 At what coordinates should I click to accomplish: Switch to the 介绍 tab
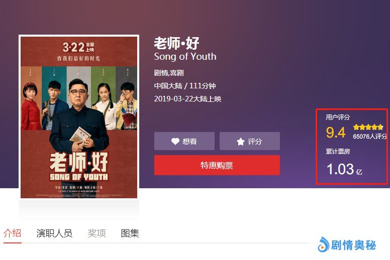pos(12,233)
